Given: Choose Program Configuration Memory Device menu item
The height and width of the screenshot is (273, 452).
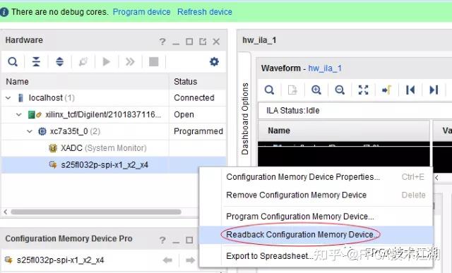Looking at the screenshot, I should pos(316,217).
